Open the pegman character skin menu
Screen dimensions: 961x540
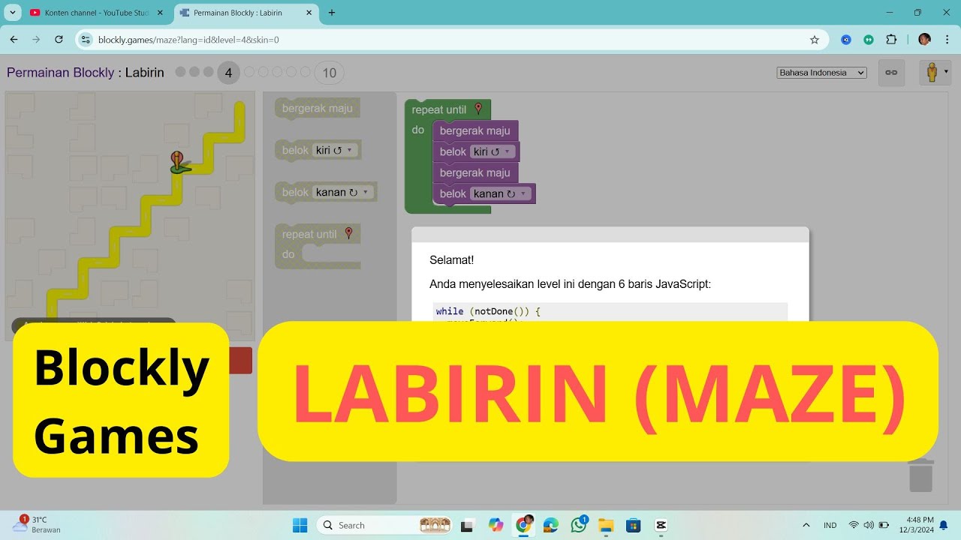(x=934, y=73)
